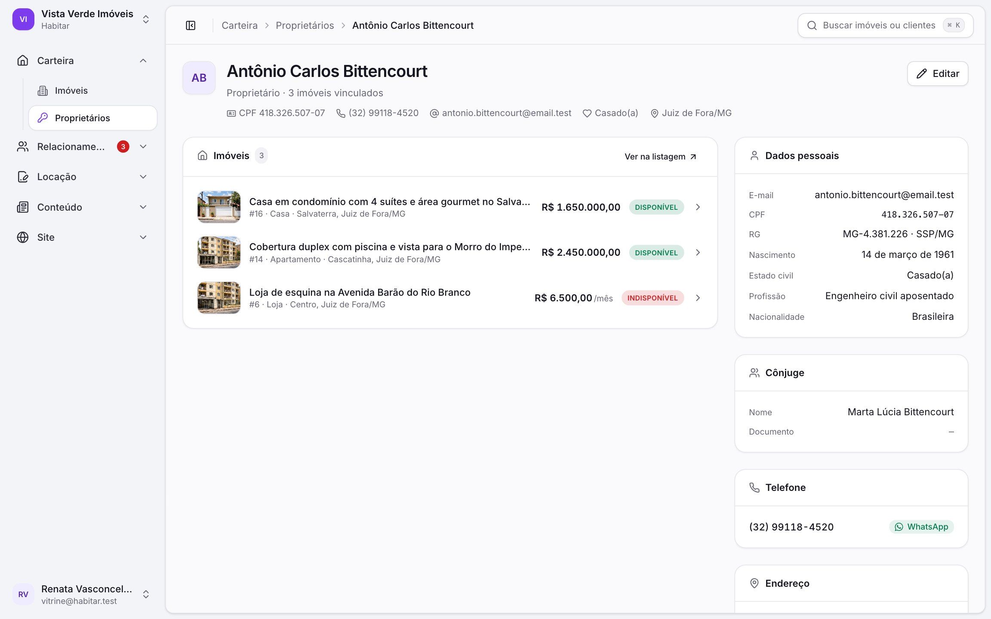Click the Relacionamento notification badge 3
The width and height of the screenshot is (991, 619).
coord(123,147)
